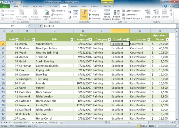
Task: Select row 12 header
Action: click(3, 61)
